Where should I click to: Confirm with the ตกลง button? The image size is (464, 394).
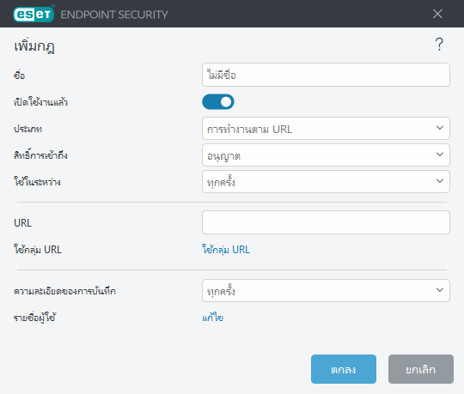pos(344,369)
